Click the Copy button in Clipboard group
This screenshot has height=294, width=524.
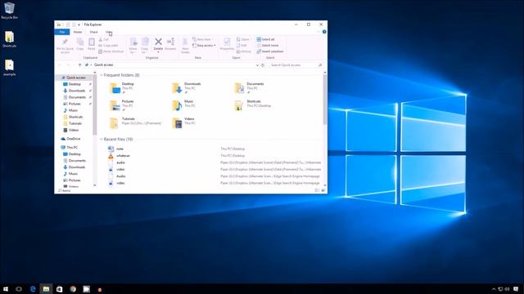pyautogui.click(x=80, y=44)
